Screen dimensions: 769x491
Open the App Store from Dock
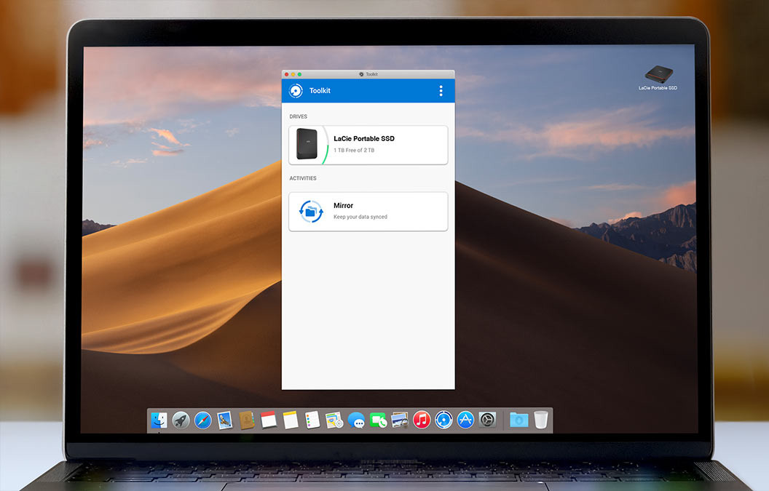pyautogui.click(x=465, y=420)
